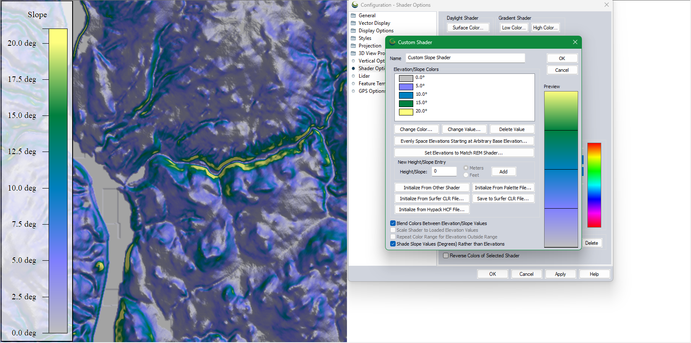Image resolution: width=691 pixels, height=343 pixels.
Task: Click Initialize From Surfer CLR File...
Action: 432,199
